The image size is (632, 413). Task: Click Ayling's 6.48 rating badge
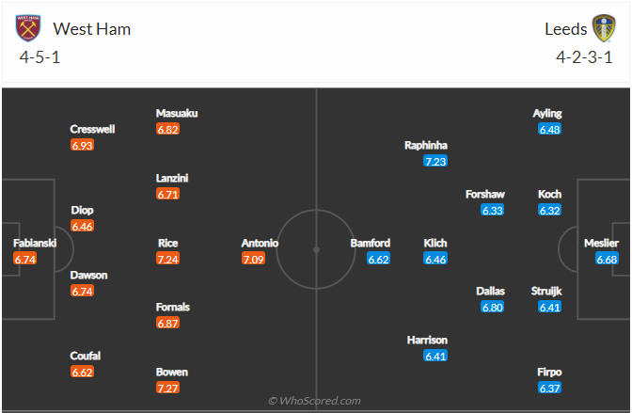tap(550, 129)
